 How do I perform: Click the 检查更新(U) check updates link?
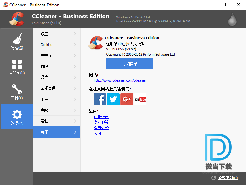(228, 178)
